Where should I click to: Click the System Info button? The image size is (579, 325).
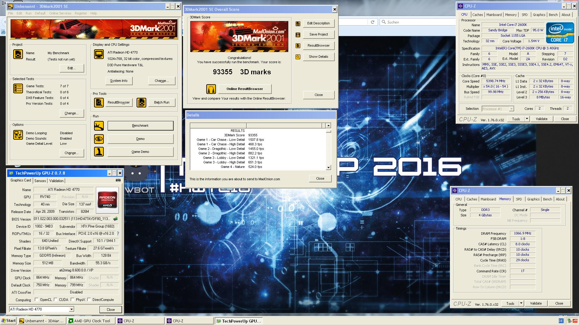pos(119,81)
